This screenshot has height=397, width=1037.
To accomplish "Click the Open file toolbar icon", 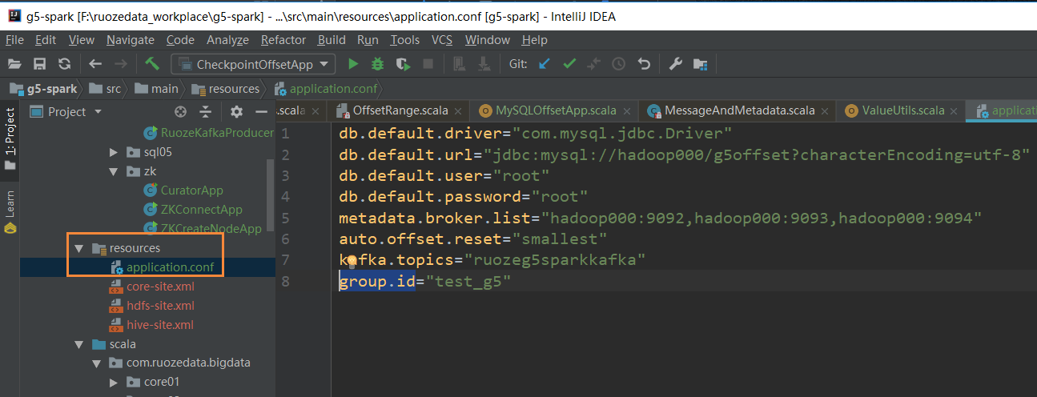I will (x=14, y=64).
